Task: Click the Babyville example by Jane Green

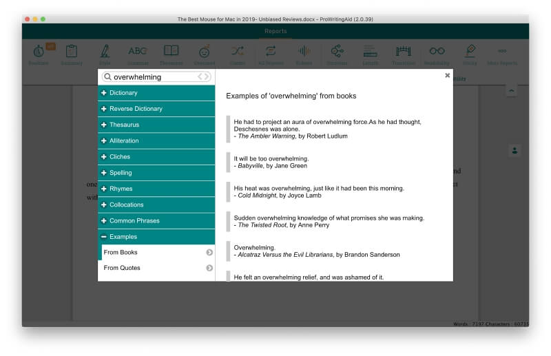Action: [271, 162]
